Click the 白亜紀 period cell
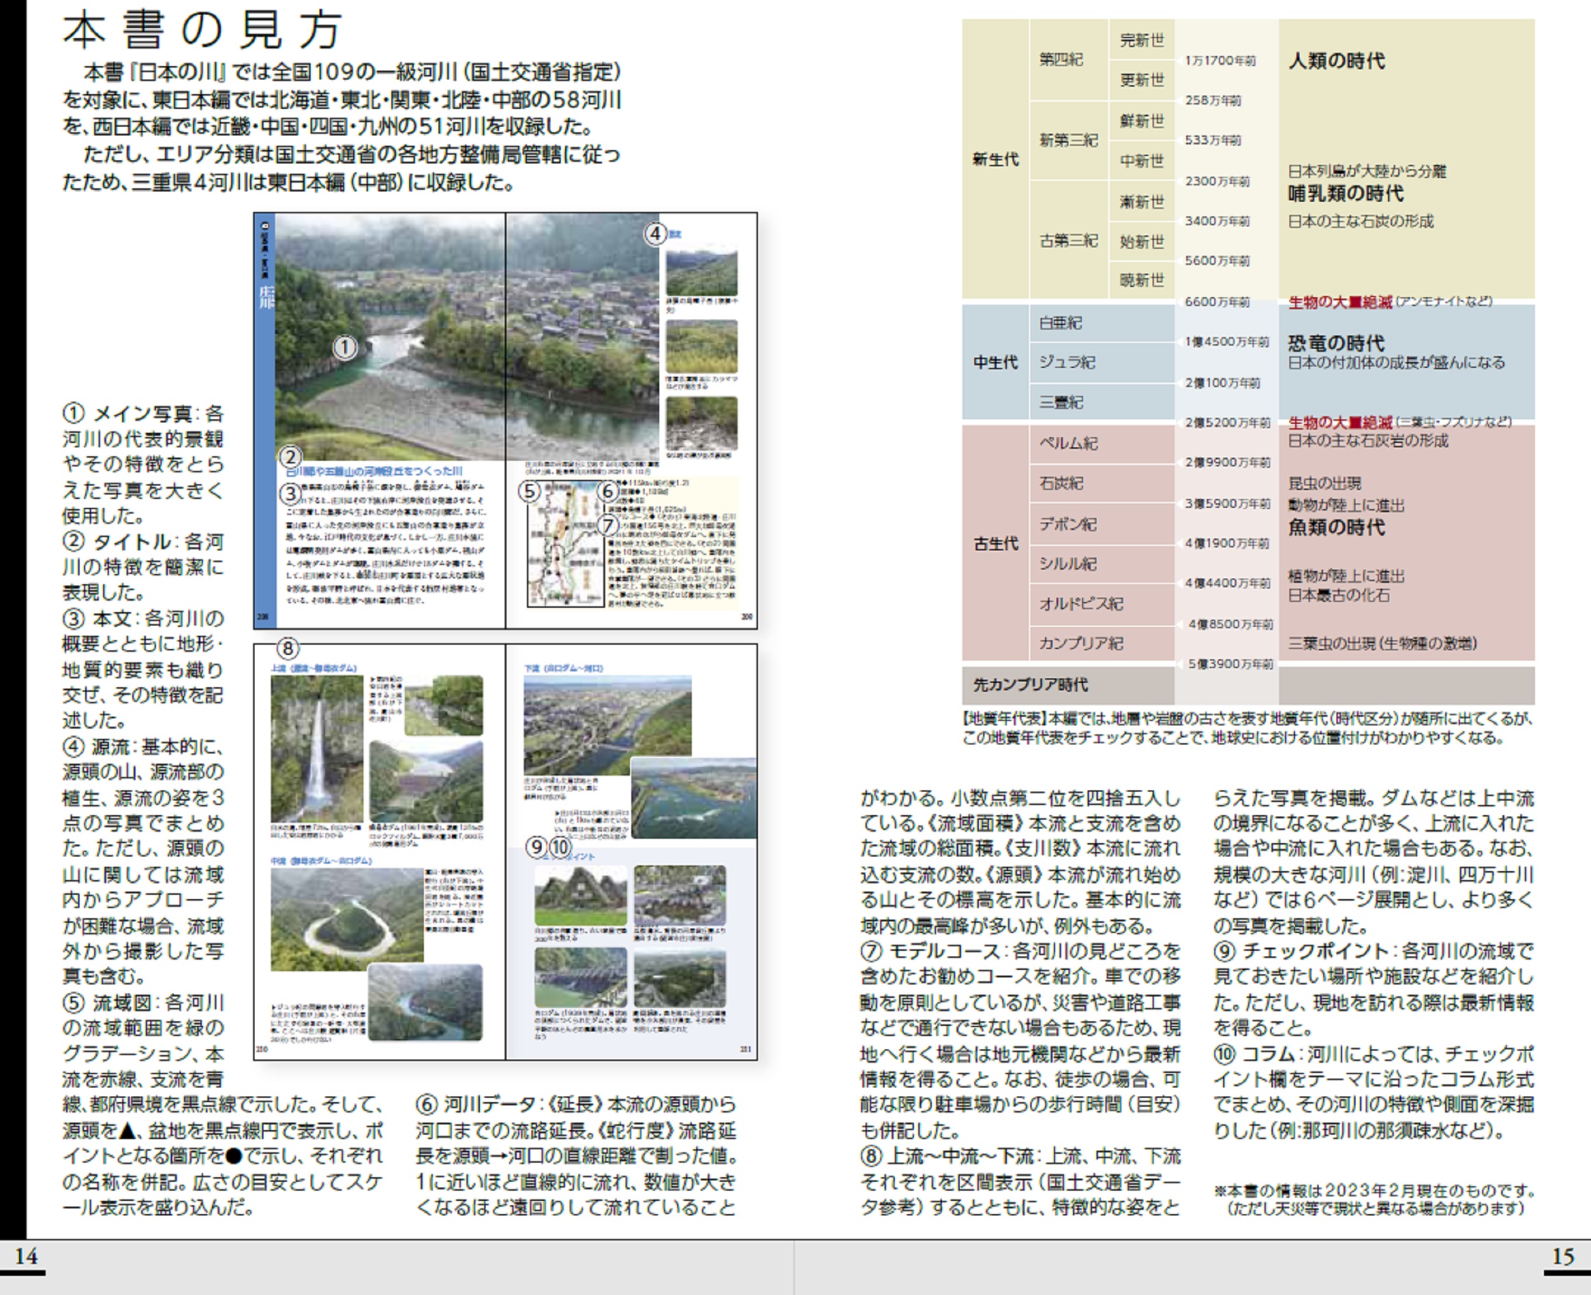1591x1295 pixels. coord(1102,323)
